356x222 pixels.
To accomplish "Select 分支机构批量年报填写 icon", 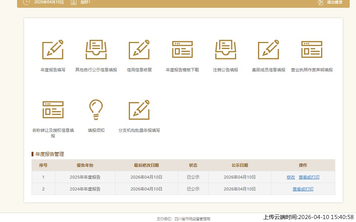I will (x=139, y=109).
